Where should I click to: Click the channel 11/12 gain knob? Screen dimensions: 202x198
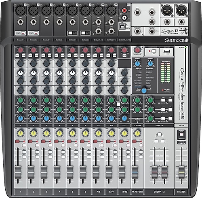coord(124,50)
